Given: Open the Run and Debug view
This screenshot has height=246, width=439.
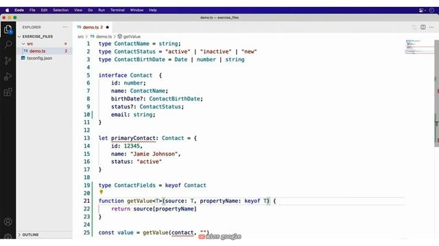Looking at the screenshot, I should 8,77.
